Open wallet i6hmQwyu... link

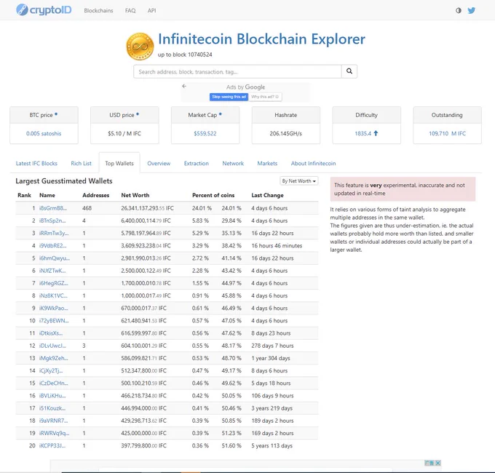pyautogui.click(x=55, y=258)
